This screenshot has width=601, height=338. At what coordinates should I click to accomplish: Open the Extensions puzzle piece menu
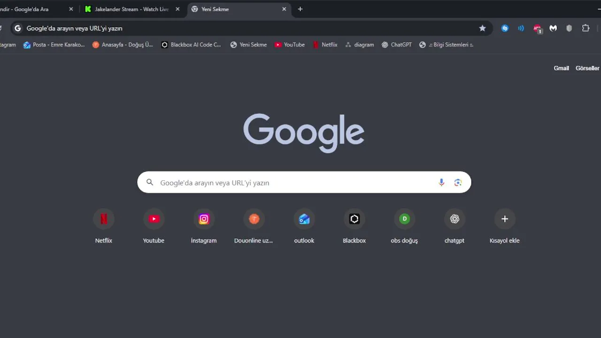pos(586,28)
